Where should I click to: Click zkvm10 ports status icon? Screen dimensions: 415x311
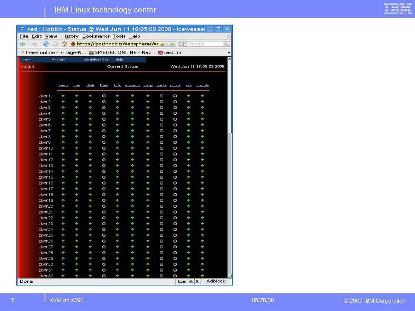pos(161,148)
